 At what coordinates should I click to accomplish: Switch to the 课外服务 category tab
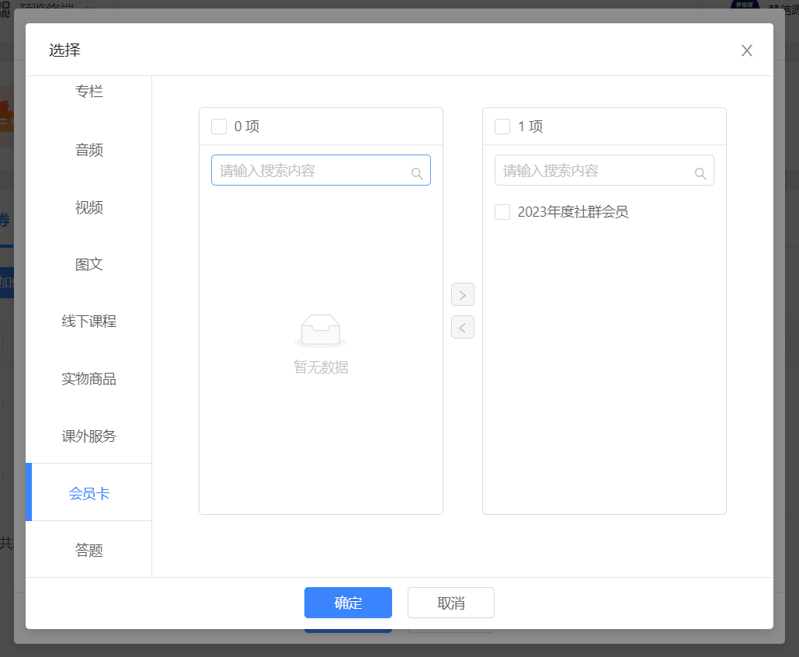[89, 436]
